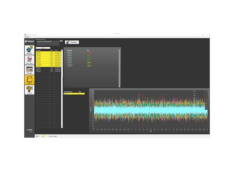Sort file list by Date column header

tap(57, 50)
